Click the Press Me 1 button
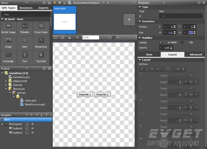Screen dimensions: 207x149 pos(85,95)
